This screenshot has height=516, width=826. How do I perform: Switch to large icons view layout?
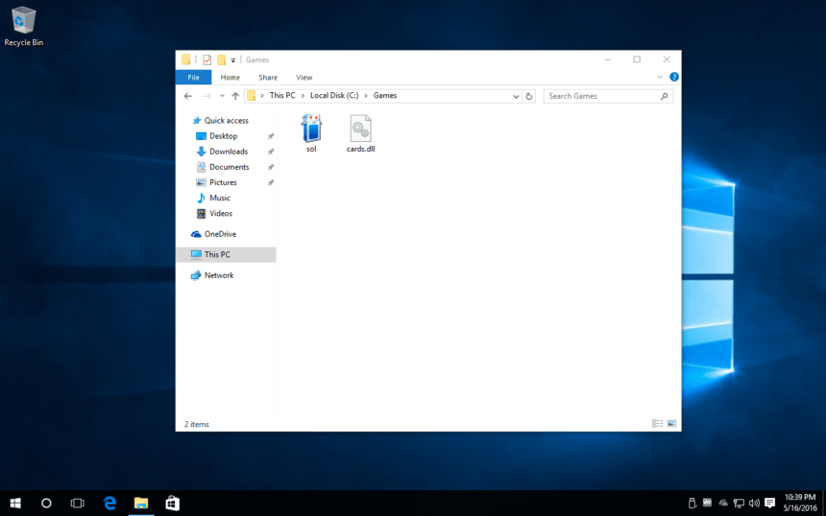click(x=671, y=423)
